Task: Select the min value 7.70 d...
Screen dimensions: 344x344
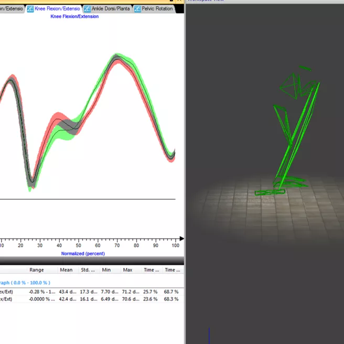Action: 110,292
